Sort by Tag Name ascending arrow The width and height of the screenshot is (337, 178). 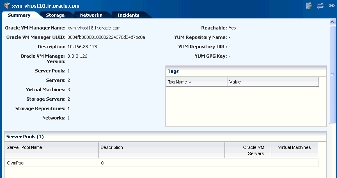[x=190, y=82]
